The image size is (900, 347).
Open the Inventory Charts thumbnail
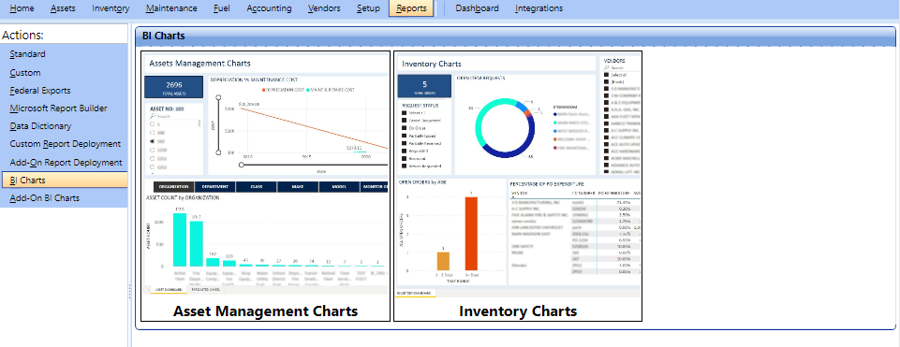coord(517,186)
